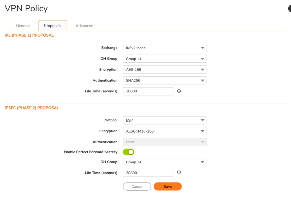Click info icon beside IKE Life Time
This screenshot has height=206, width=291.
(x=179, y=91)
